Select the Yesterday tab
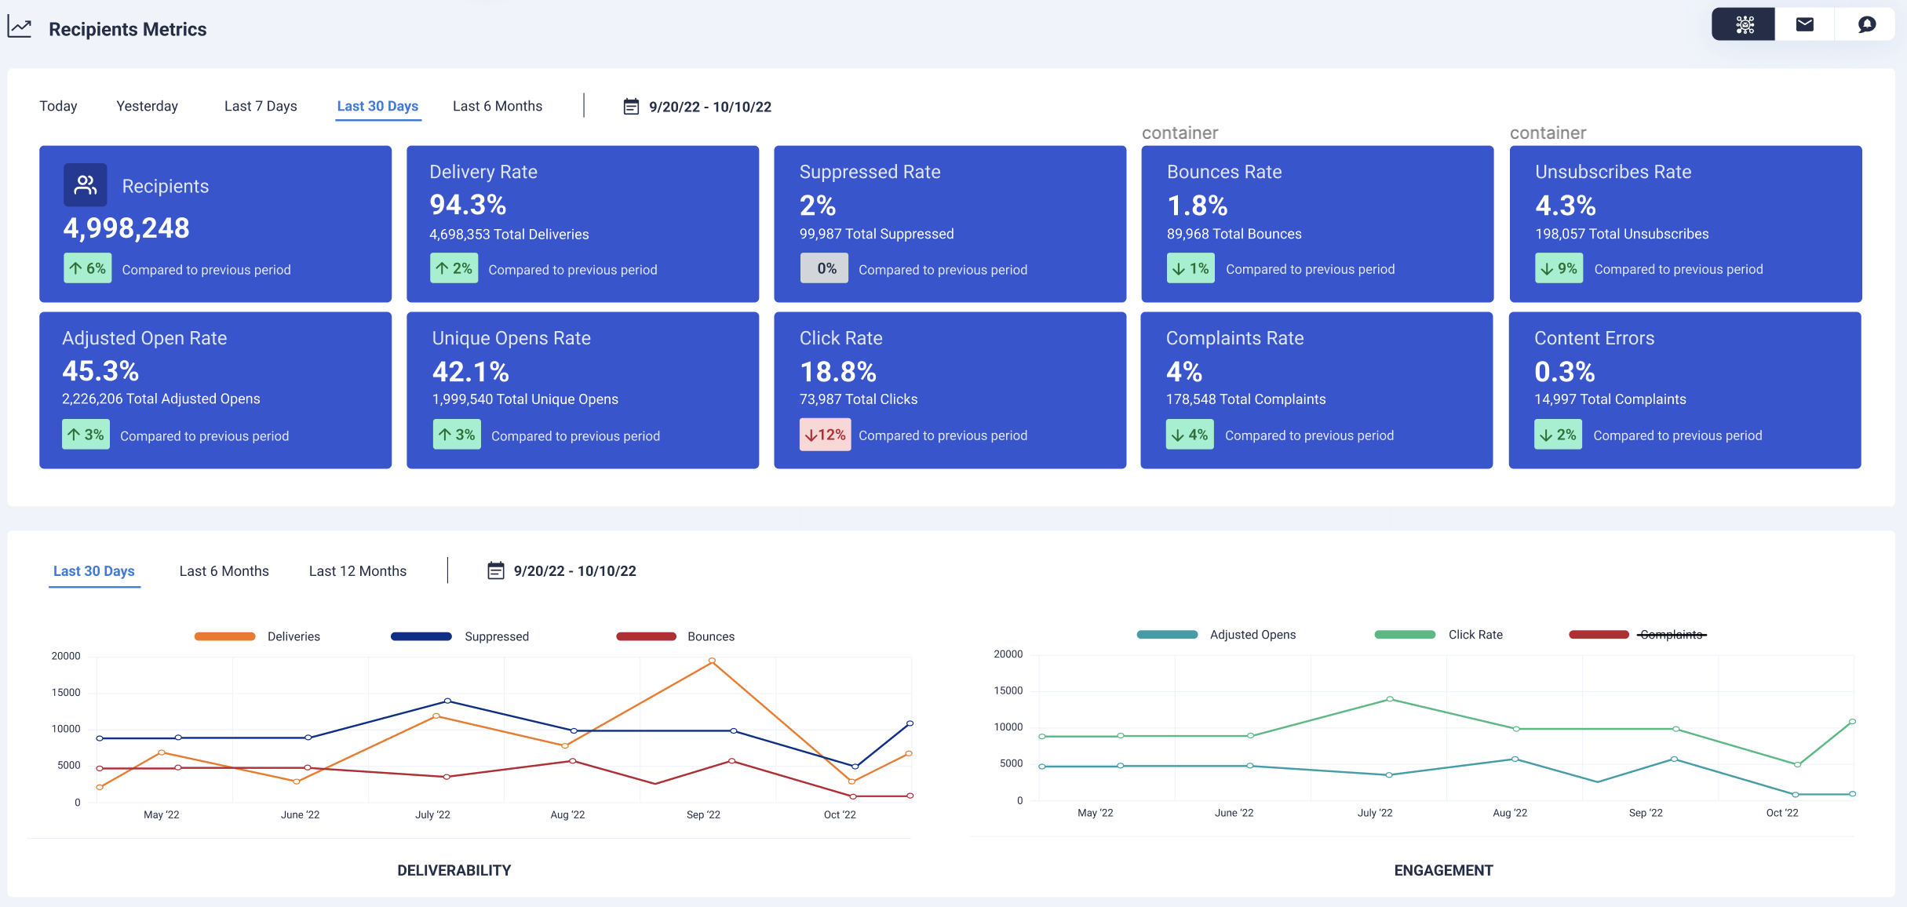The image size is (1907, 907). pos(148,106)
